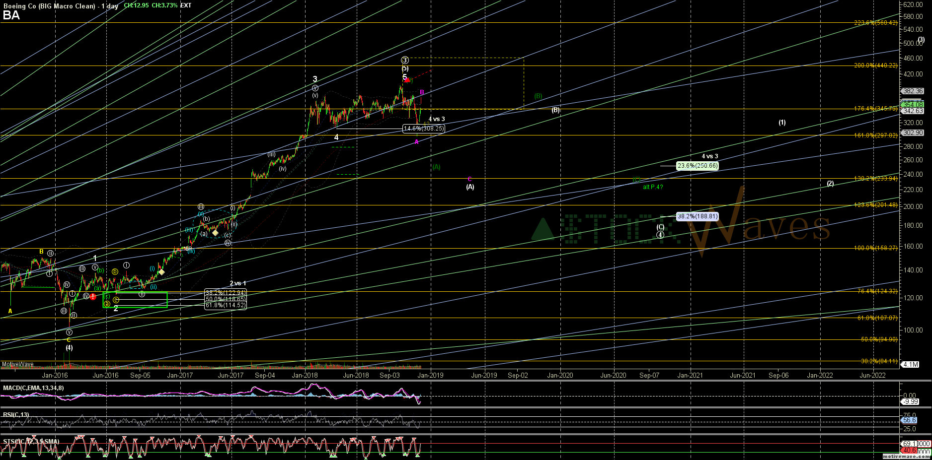
Task: Select the STSC stochastic indicator label
Action: (31, 441)
